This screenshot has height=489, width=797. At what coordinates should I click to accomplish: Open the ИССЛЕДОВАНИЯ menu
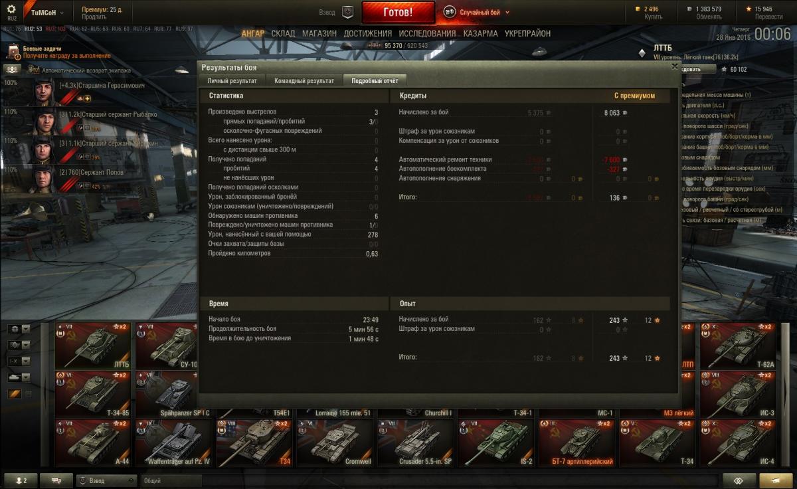(x=427, y=33)
